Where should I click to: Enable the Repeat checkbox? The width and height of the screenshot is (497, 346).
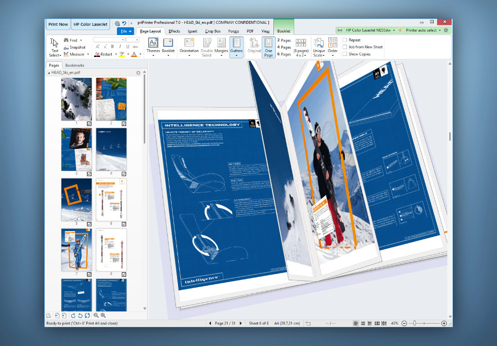[345, 40]
